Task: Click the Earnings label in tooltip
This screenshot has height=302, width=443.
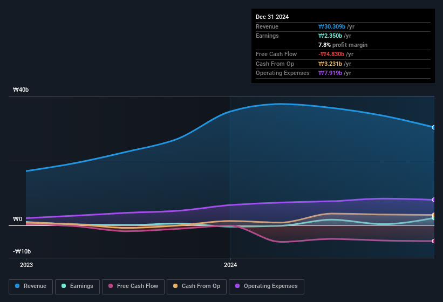Action: pyautogui.click(x=267, y=36)
